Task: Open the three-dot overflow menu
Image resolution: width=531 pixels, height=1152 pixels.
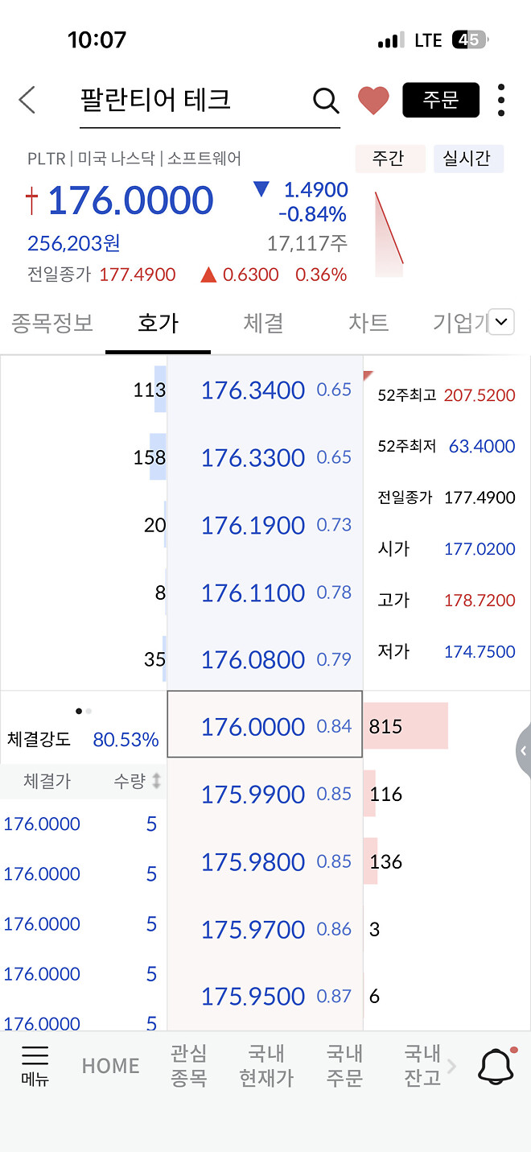Action: [x=500, y=100]
